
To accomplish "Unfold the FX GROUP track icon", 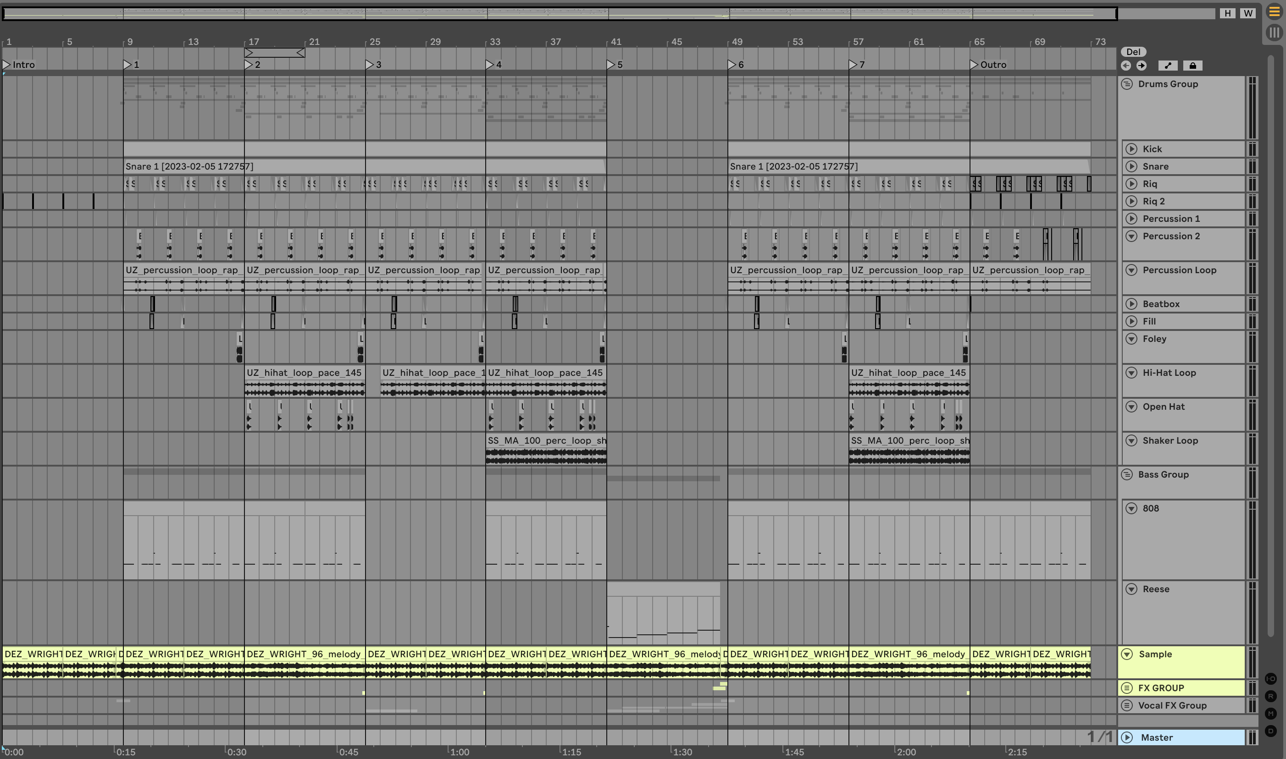I will [x=1127, y=688].
